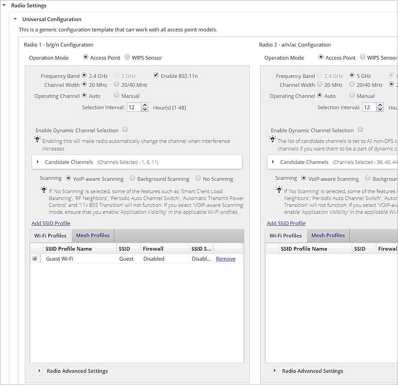Increase Radio 1 Selection Interval with up arrow
This screenshot has width=398, height=385.
coord(145,105)
